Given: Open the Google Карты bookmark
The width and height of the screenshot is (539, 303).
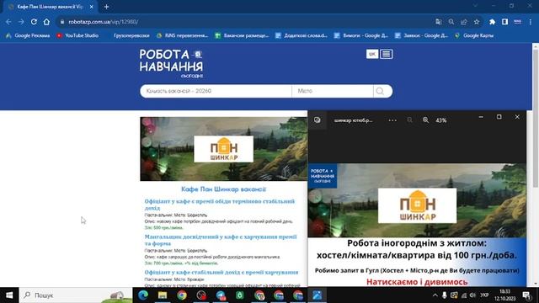Looking at the screenshot, I should point(474,35).
